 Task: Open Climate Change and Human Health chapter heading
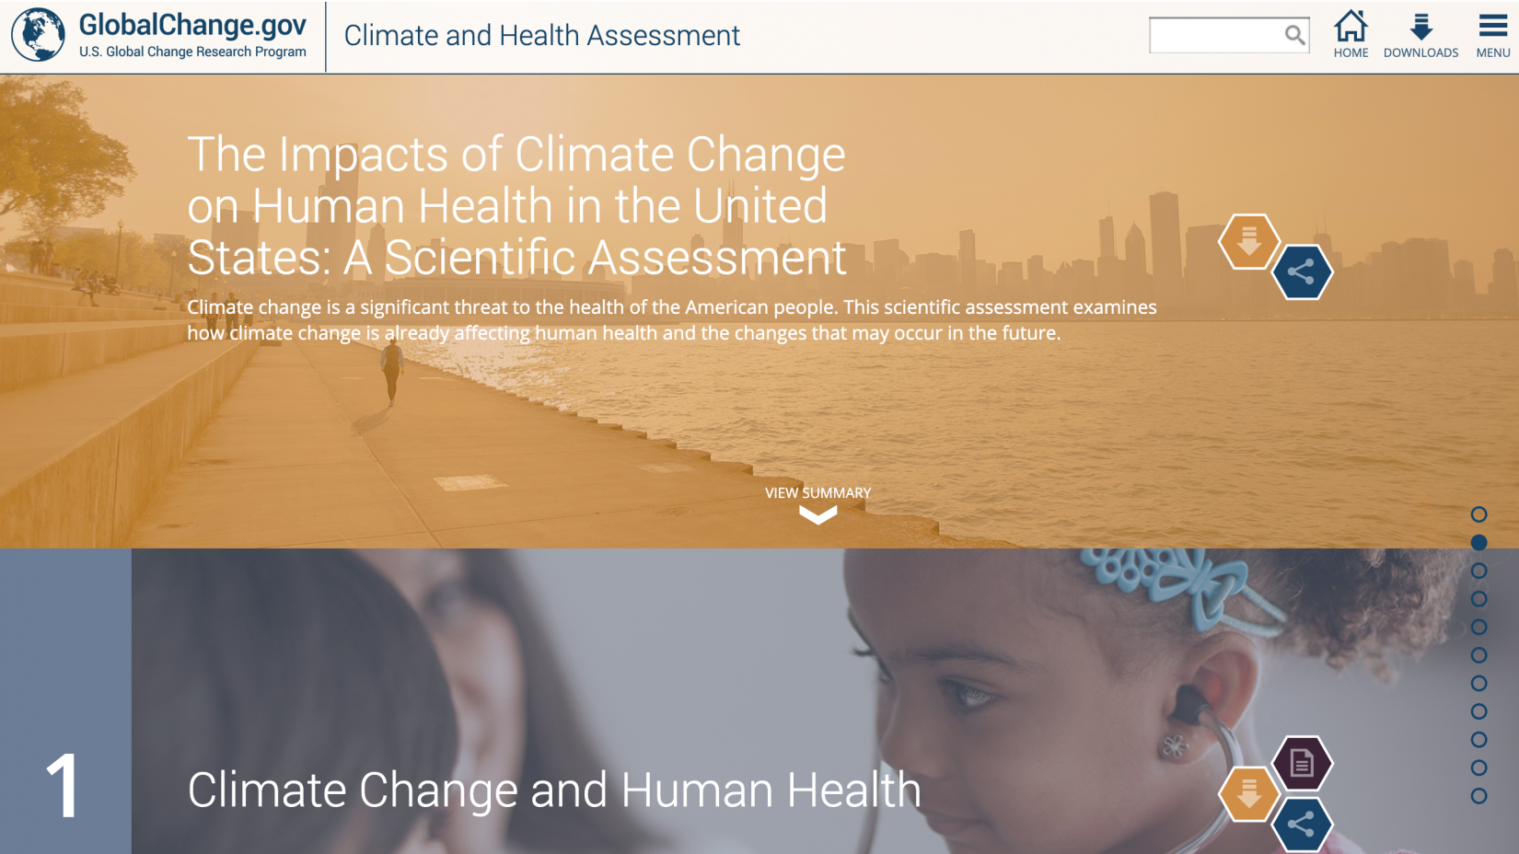pos(554,790)
